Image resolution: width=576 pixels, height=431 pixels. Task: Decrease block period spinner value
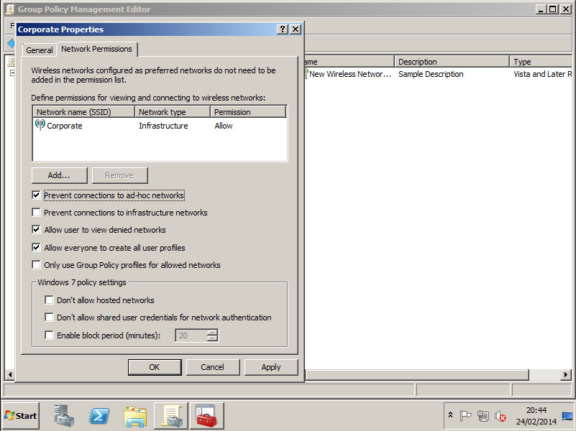[212, 338]
